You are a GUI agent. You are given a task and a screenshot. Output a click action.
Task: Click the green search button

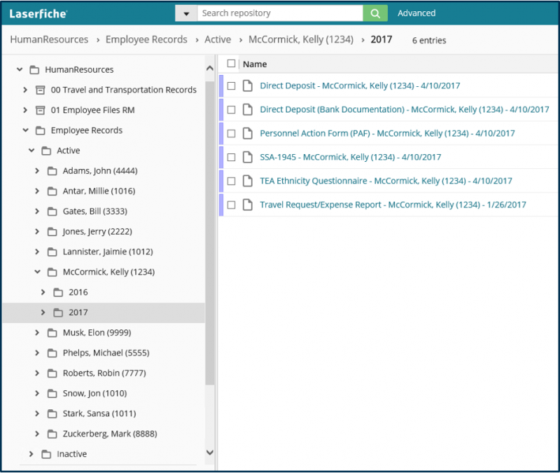pos(375,13)
